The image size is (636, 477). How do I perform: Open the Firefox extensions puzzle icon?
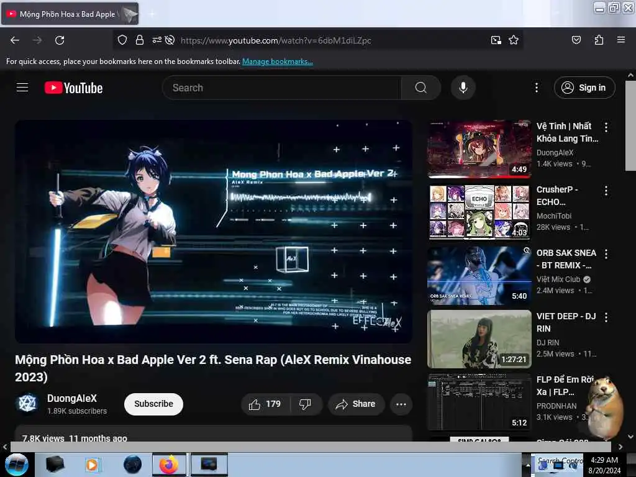point(599,40)
